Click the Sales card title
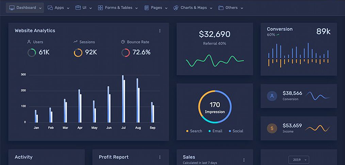345x165 pixels. tap(189, 157)
